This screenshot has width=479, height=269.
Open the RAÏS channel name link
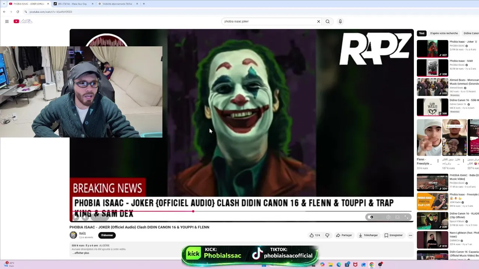pos(82,234)
